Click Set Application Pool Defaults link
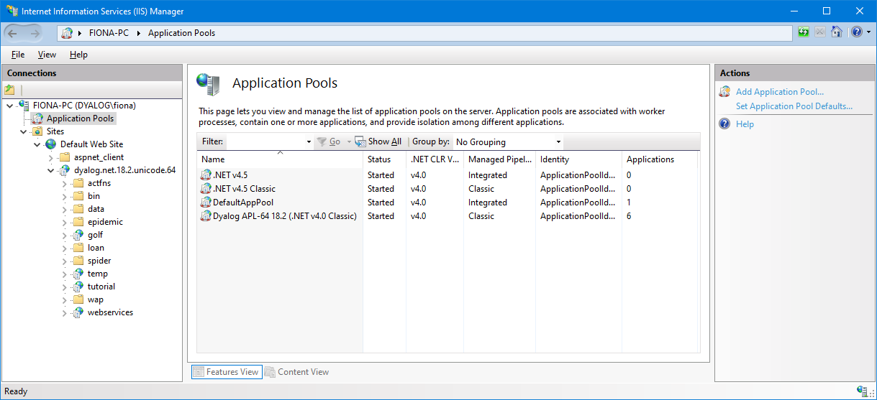 point(794,106)
